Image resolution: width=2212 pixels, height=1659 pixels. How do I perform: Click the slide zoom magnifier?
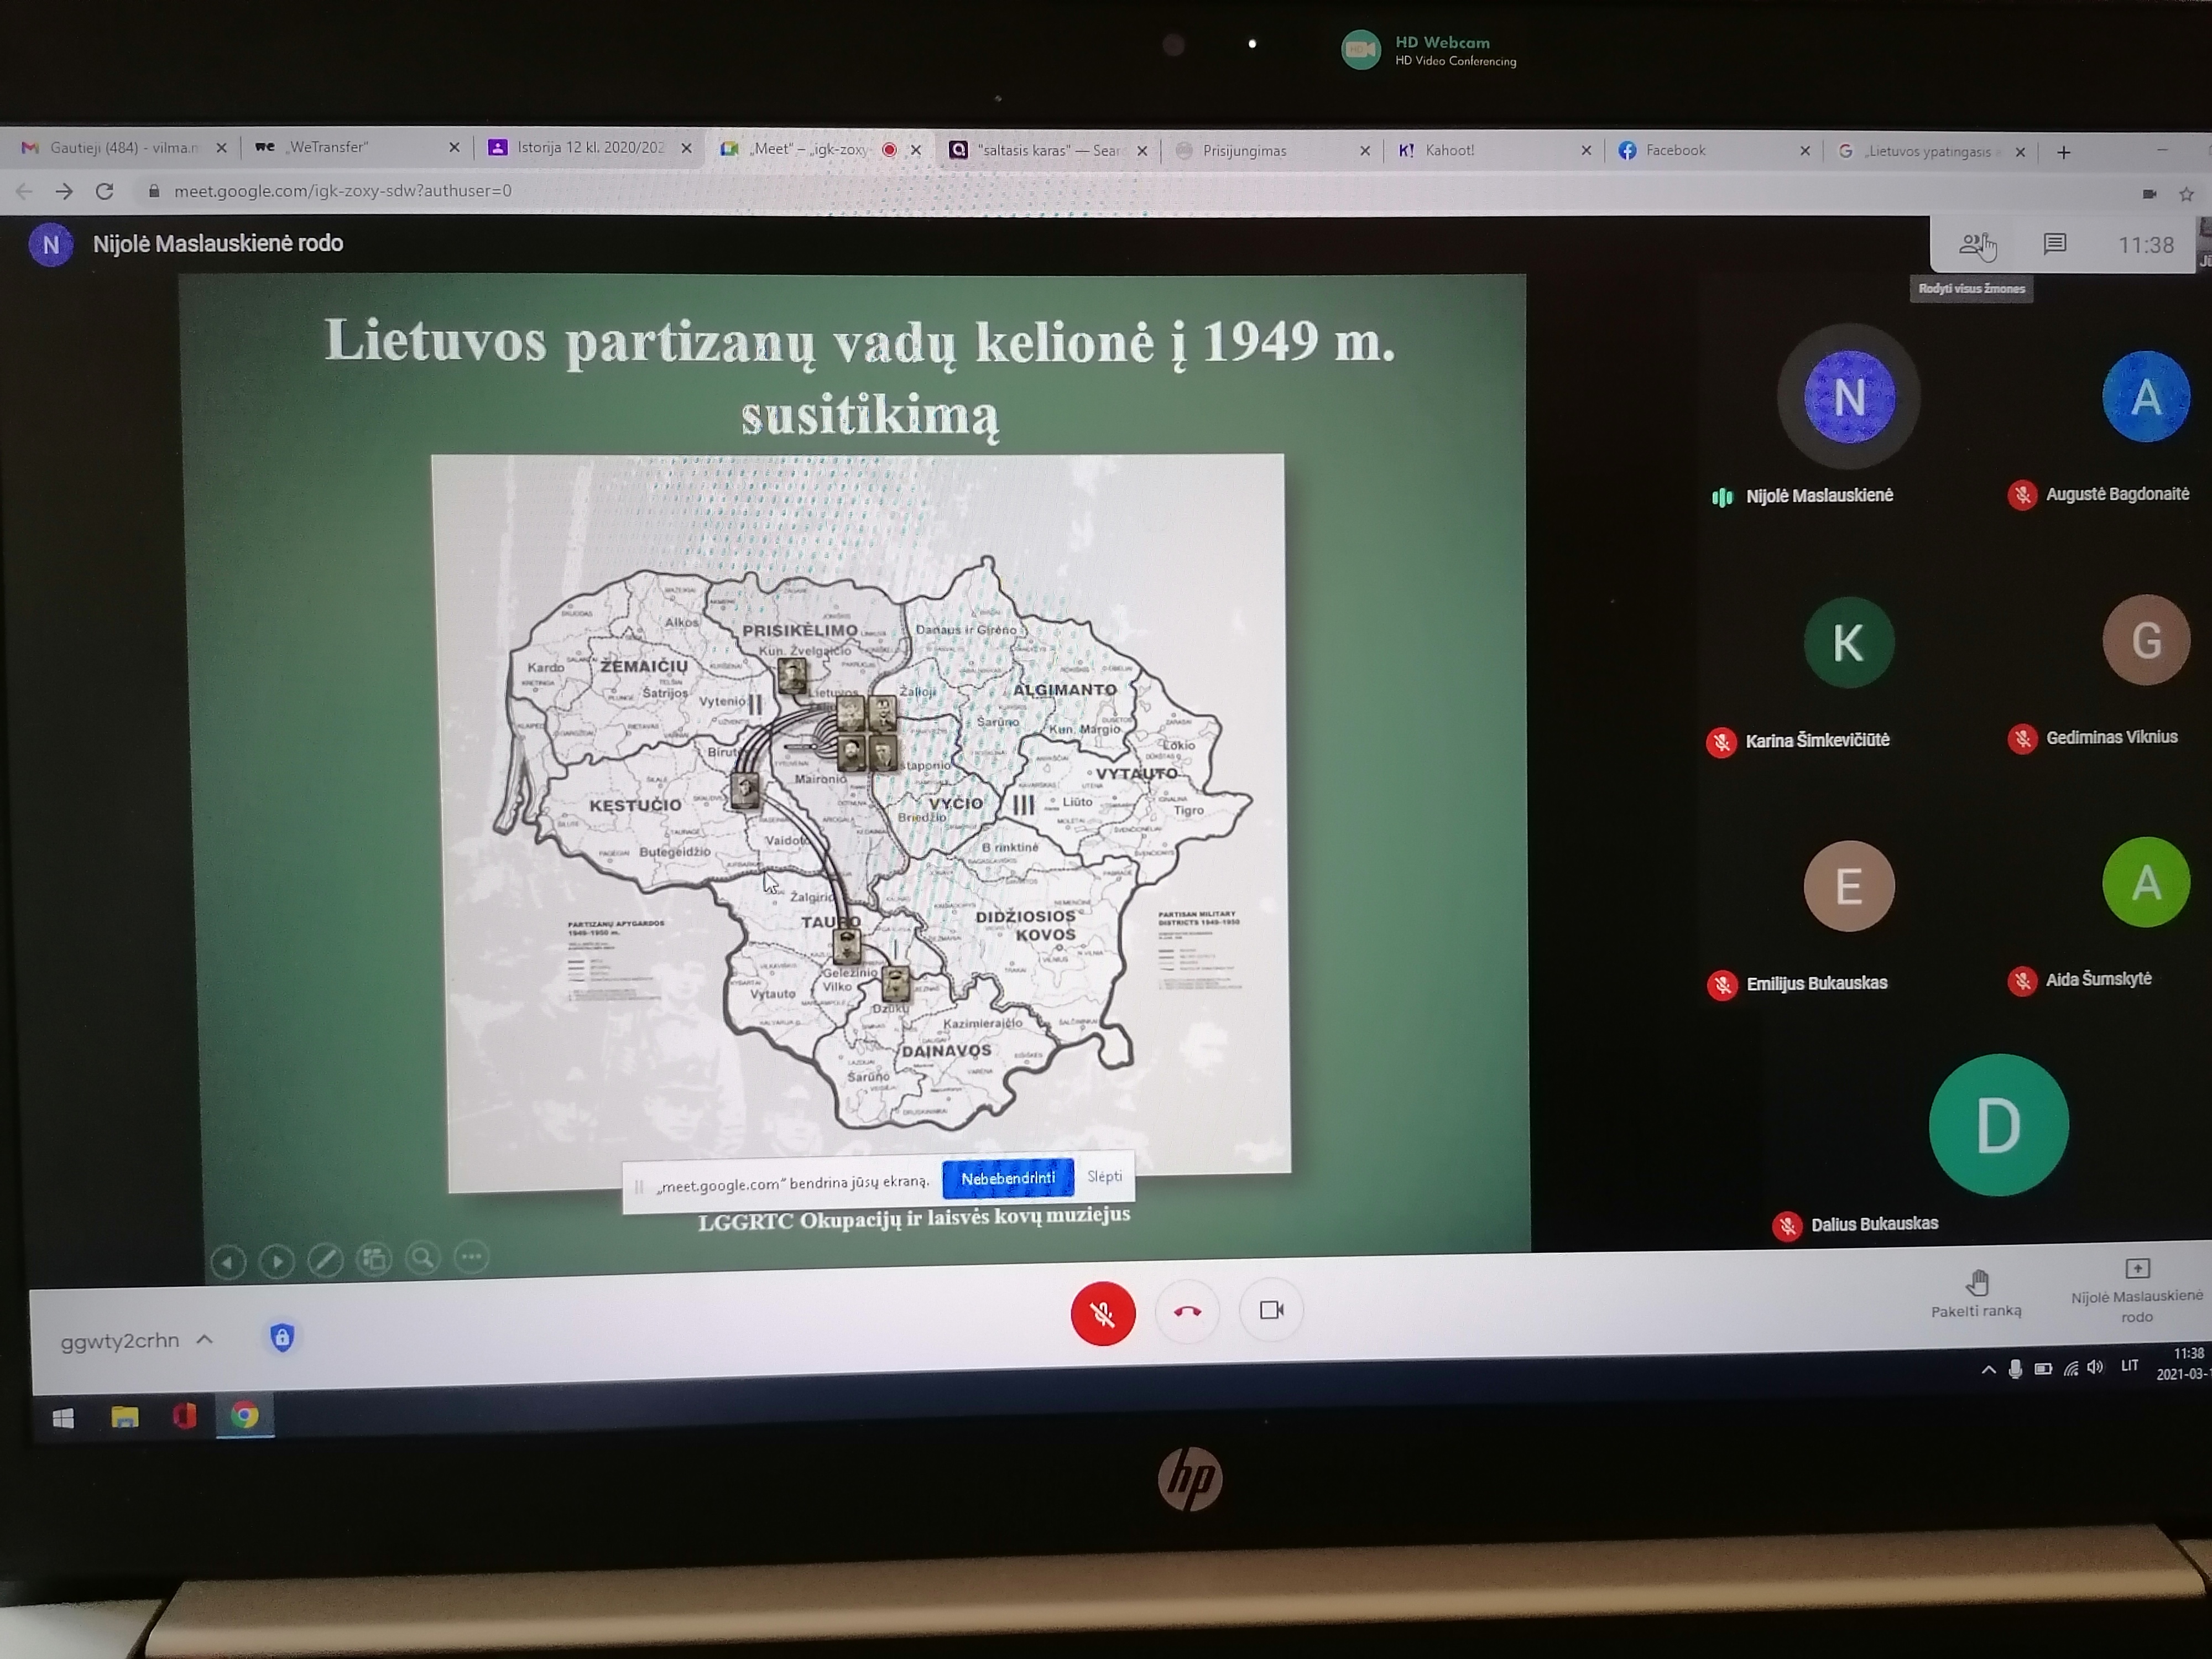pyautogui.click(x=423, y=1258)
